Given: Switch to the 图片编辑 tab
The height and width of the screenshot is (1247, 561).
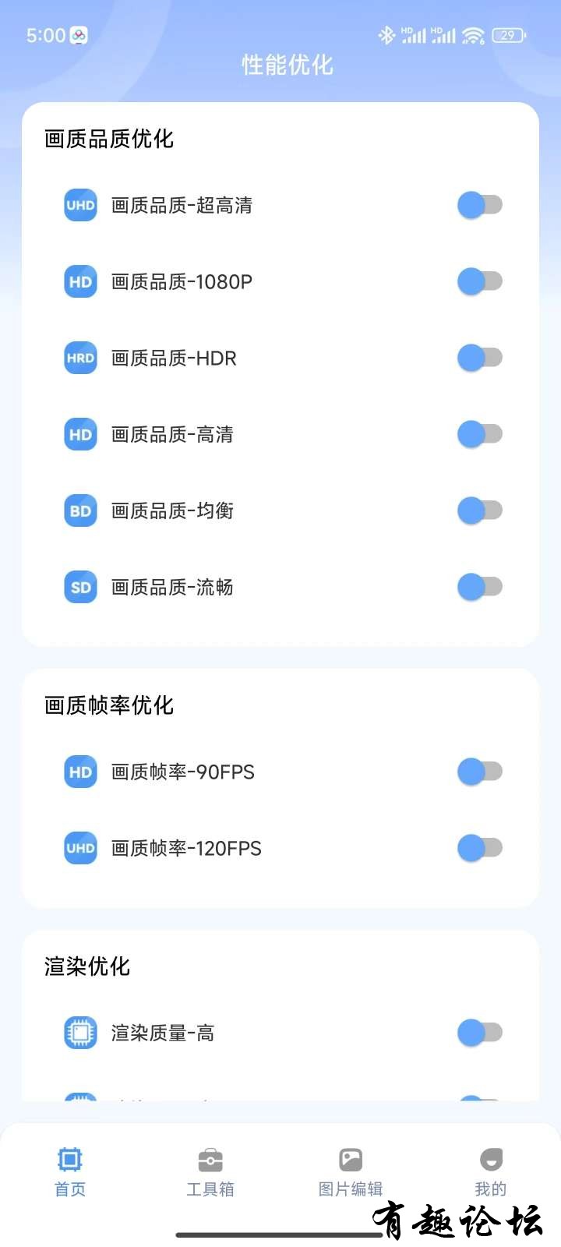Looking at the screenshot, I should tap(351, 1172).
